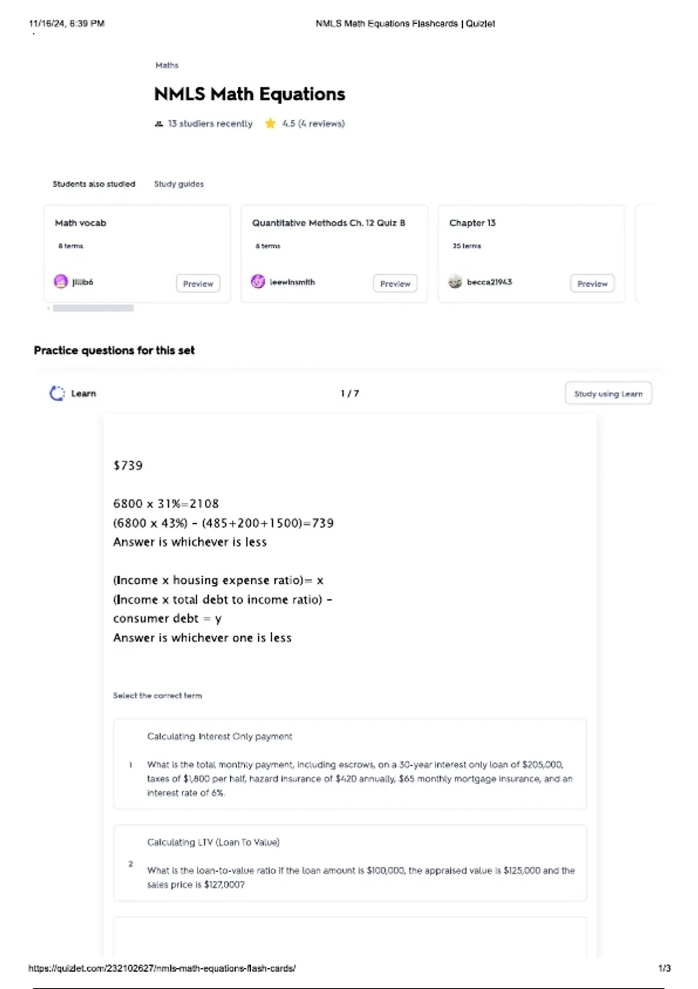Switch to Study guides tab
Screen dimensions: 698x989
[179, 184]
